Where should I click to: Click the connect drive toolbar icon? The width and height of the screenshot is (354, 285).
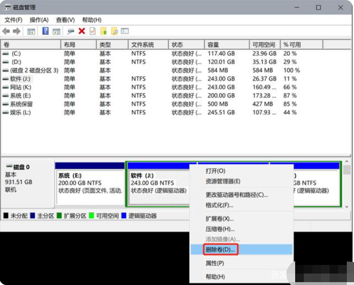[x=71, y=31]
